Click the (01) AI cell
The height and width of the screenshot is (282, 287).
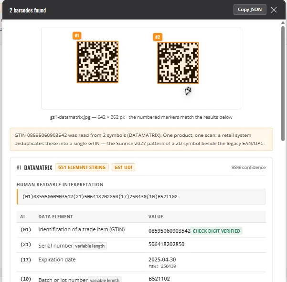[26, 229]
